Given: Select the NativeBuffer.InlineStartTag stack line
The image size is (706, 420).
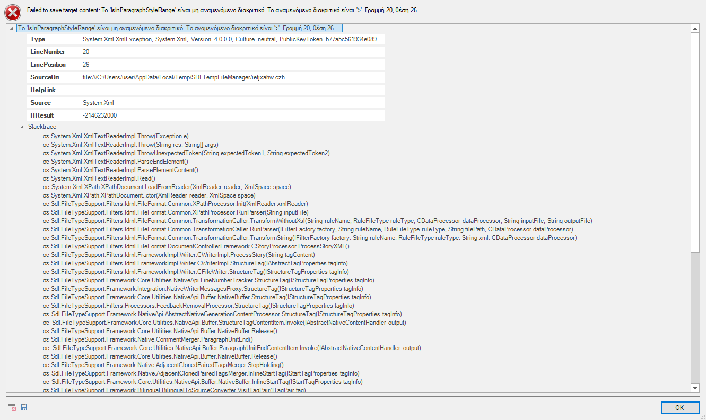Looking at the screenshot, I should (203, 382).
